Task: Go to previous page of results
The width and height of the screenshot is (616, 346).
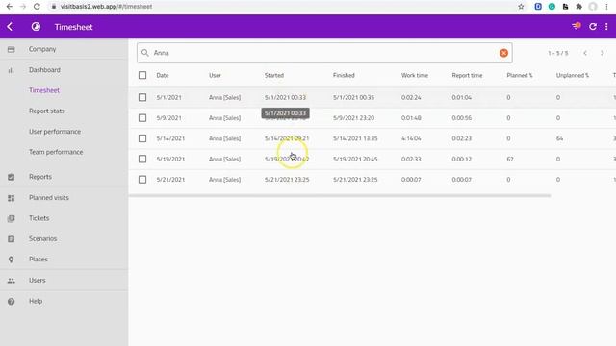Action: pyautogui.click(x=585, y=53)
